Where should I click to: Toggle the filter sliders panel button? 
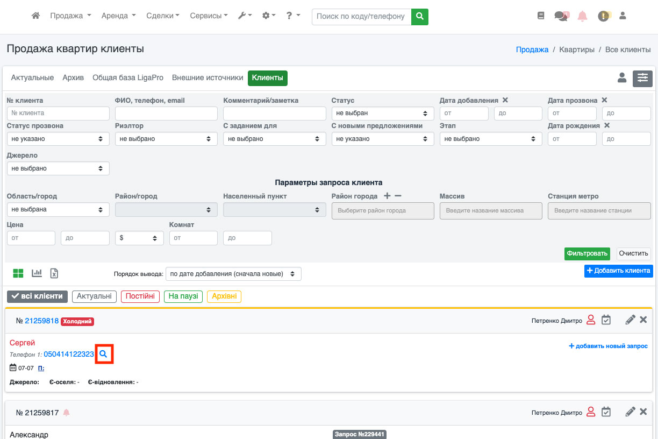pyautogui.click(x=642, y=78)
